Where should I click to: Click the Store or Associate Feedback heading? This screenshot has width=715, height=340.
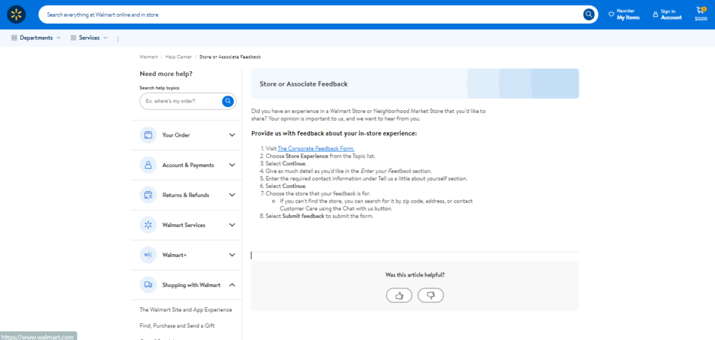(304, 84)
